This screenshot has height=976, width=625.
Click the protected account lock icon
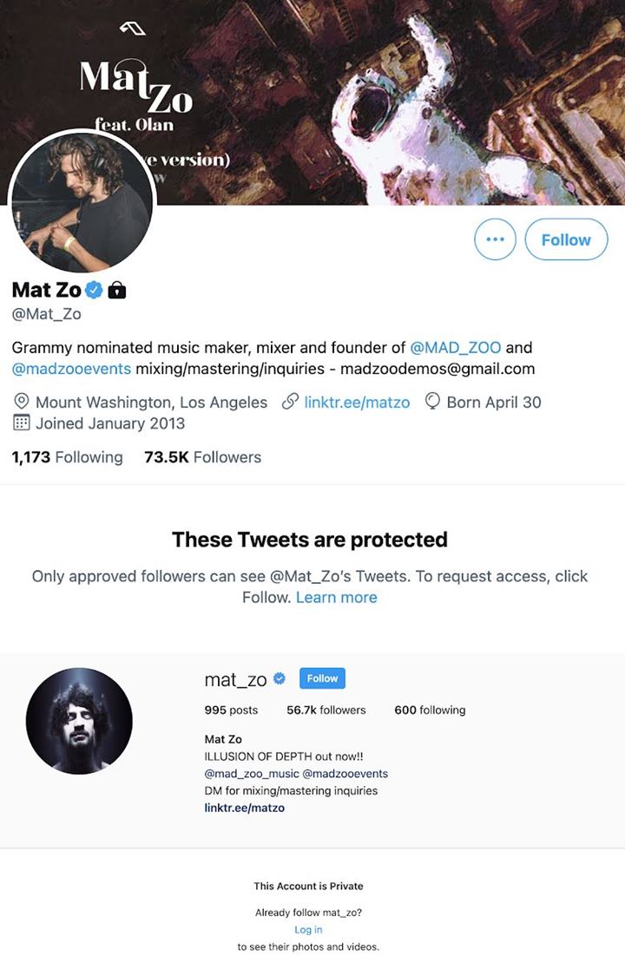pyautogui.click(x=115, y=291)
